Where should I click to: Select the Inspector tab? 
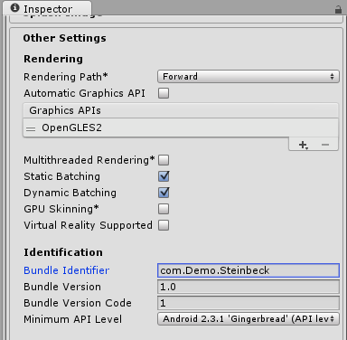click(47, 8)
